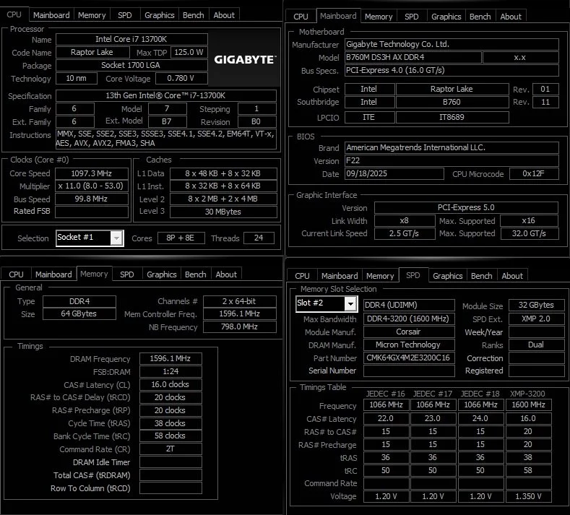Click Threads value 24
This screenshot has height=515, width=570.
[259, 238]
